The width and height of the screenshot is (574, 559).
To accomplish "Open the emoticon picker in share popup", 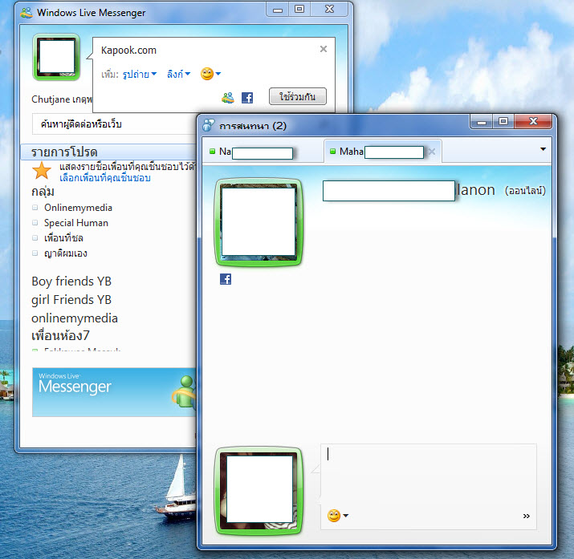I will (210, 74).
